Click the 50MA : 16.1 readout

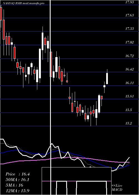tap(18, 180)
